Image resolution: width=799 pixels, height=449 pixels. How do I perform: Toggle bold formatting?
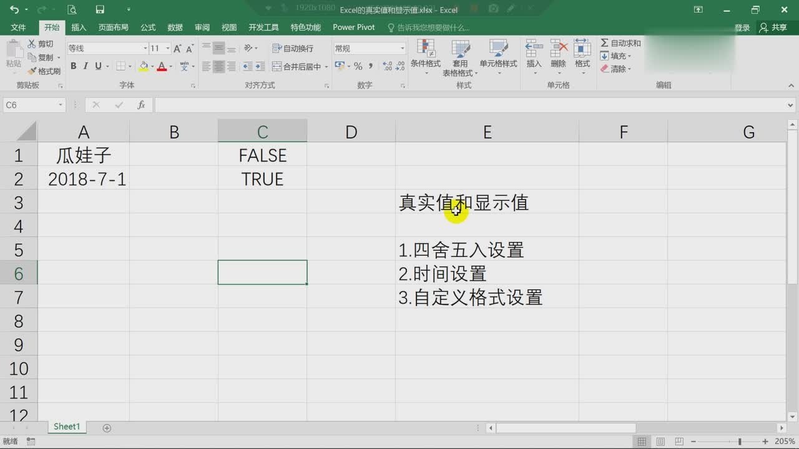pyautogui.click(x=73, y=66)
